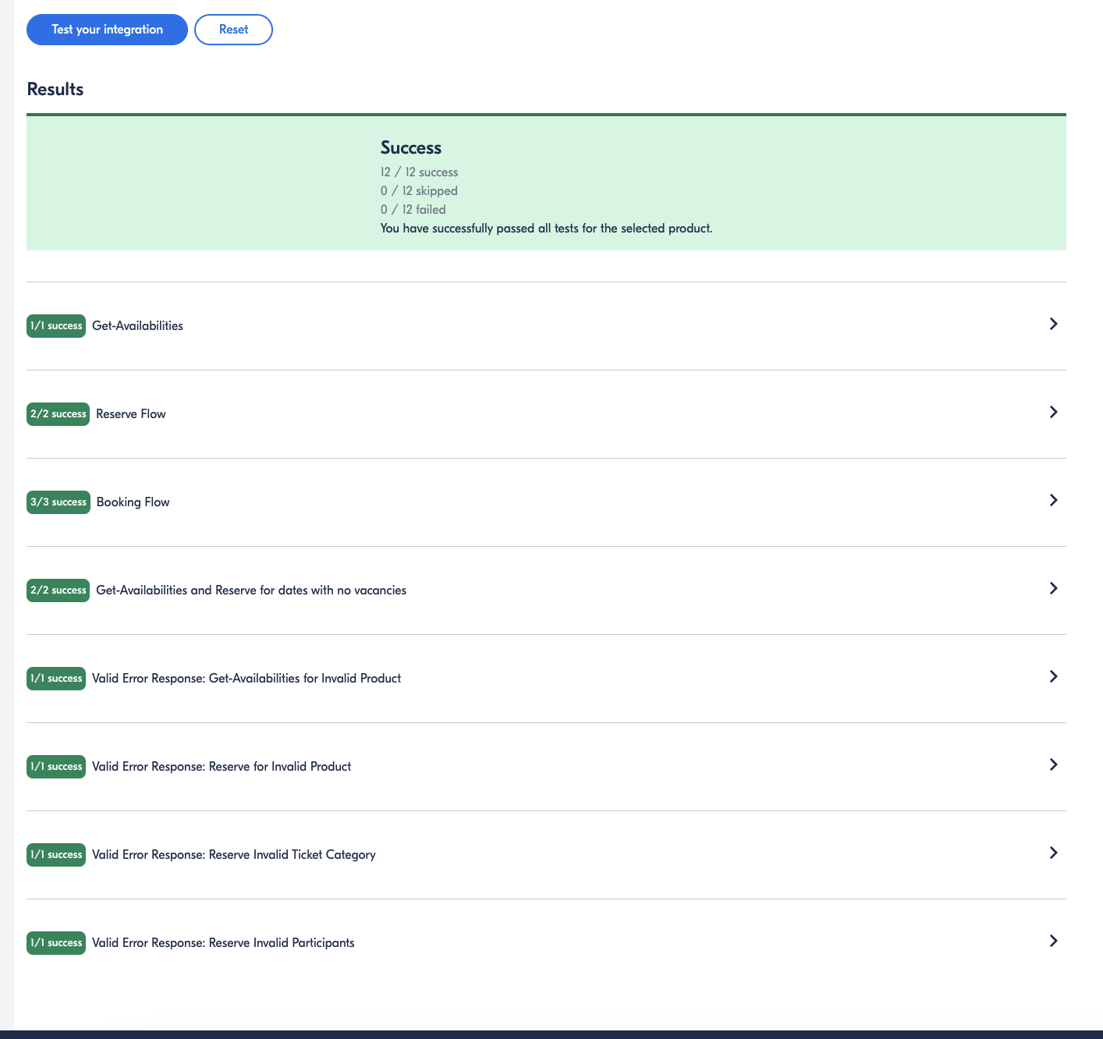Viewport: 1103px width, 1039px height.
Task: Click the green Success summary banner heading
Action: click(410, 148)
